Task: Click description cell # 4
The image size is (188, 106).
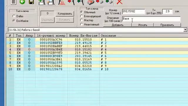Action: (104, 49)
